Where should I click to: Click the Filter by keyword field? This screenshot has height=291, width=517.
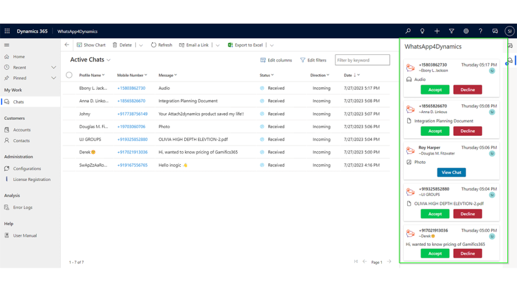[x=362, y=60]
